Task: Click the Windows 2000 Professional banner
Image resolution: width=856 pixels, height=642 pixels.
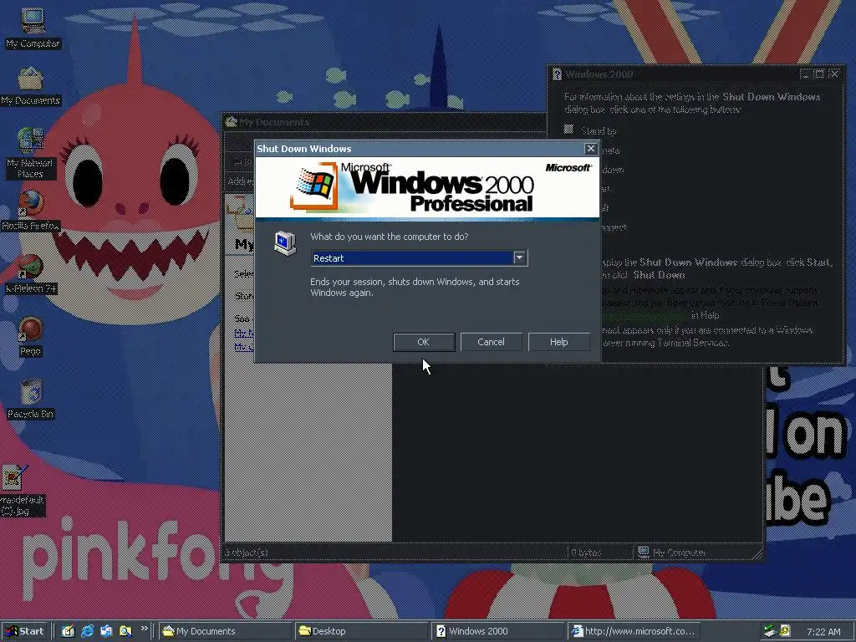Action: (x=427, y=188)
